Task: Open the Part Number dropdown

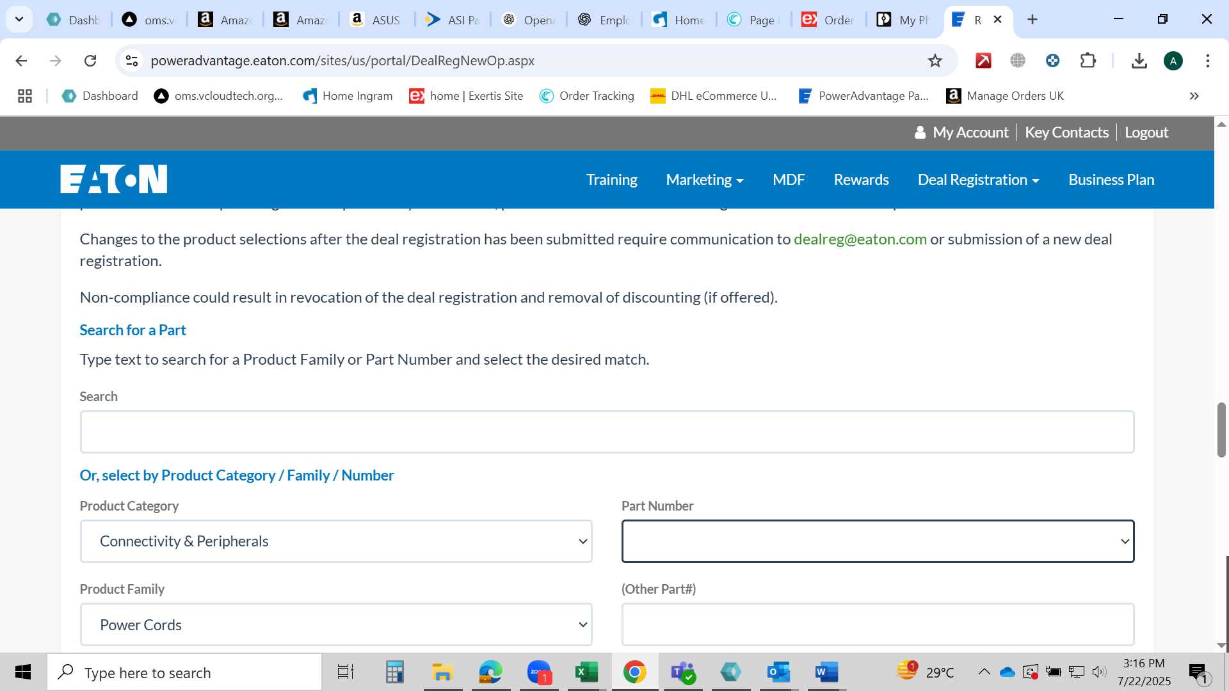Action: click(878, 541)
